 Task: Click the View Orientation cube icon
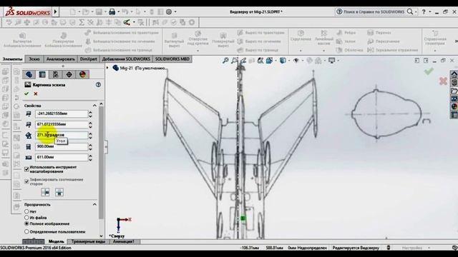(269, 61)
